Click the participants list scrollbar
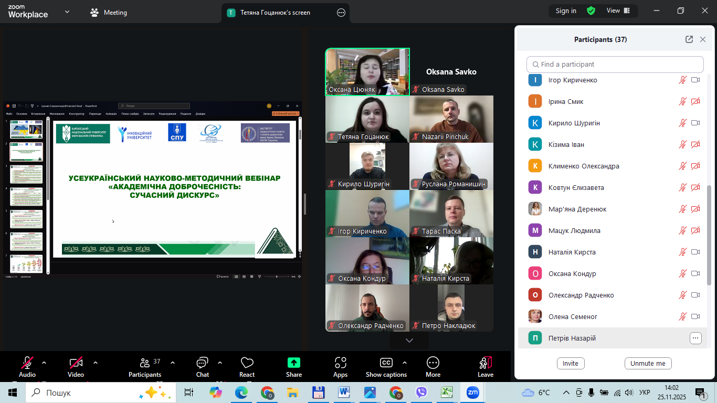 (x=709, y=235)
